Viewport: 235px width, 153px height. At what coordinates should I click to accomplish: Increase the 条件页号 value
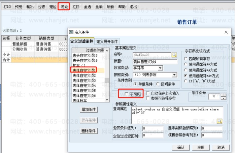pyautogui.click(x=224, y=95)
